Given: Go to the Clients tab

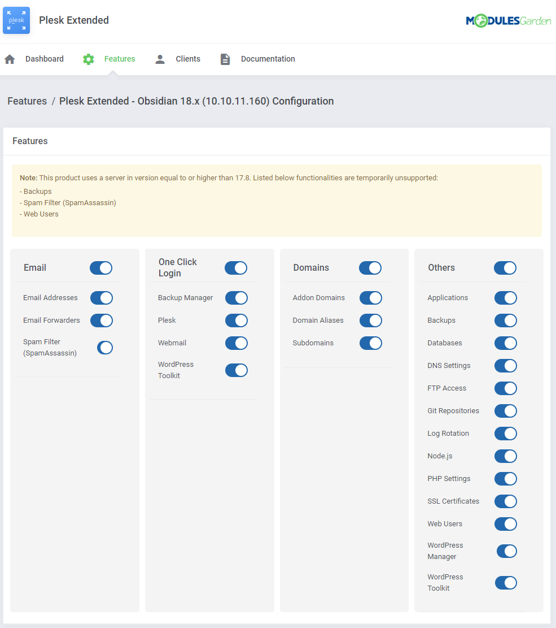Looking at the screenshot, I should 188,59.
